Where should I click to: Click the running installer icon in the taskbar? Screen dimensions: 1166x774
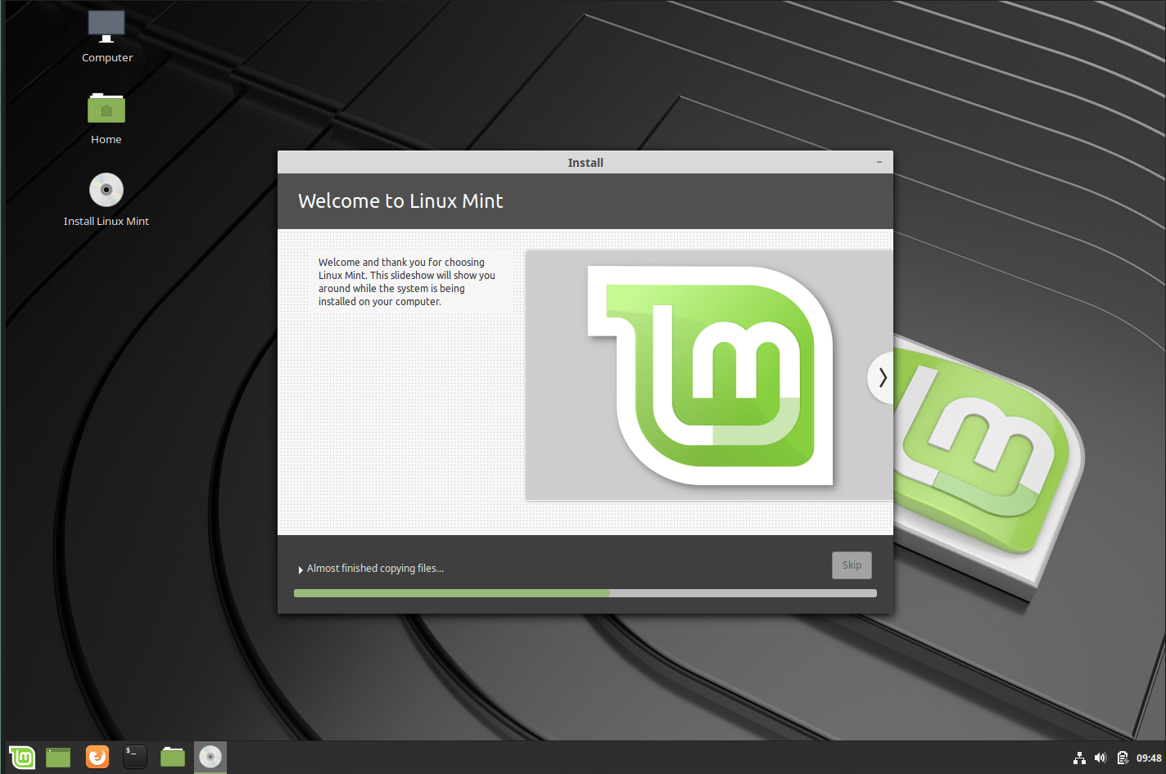click(210, 757)
